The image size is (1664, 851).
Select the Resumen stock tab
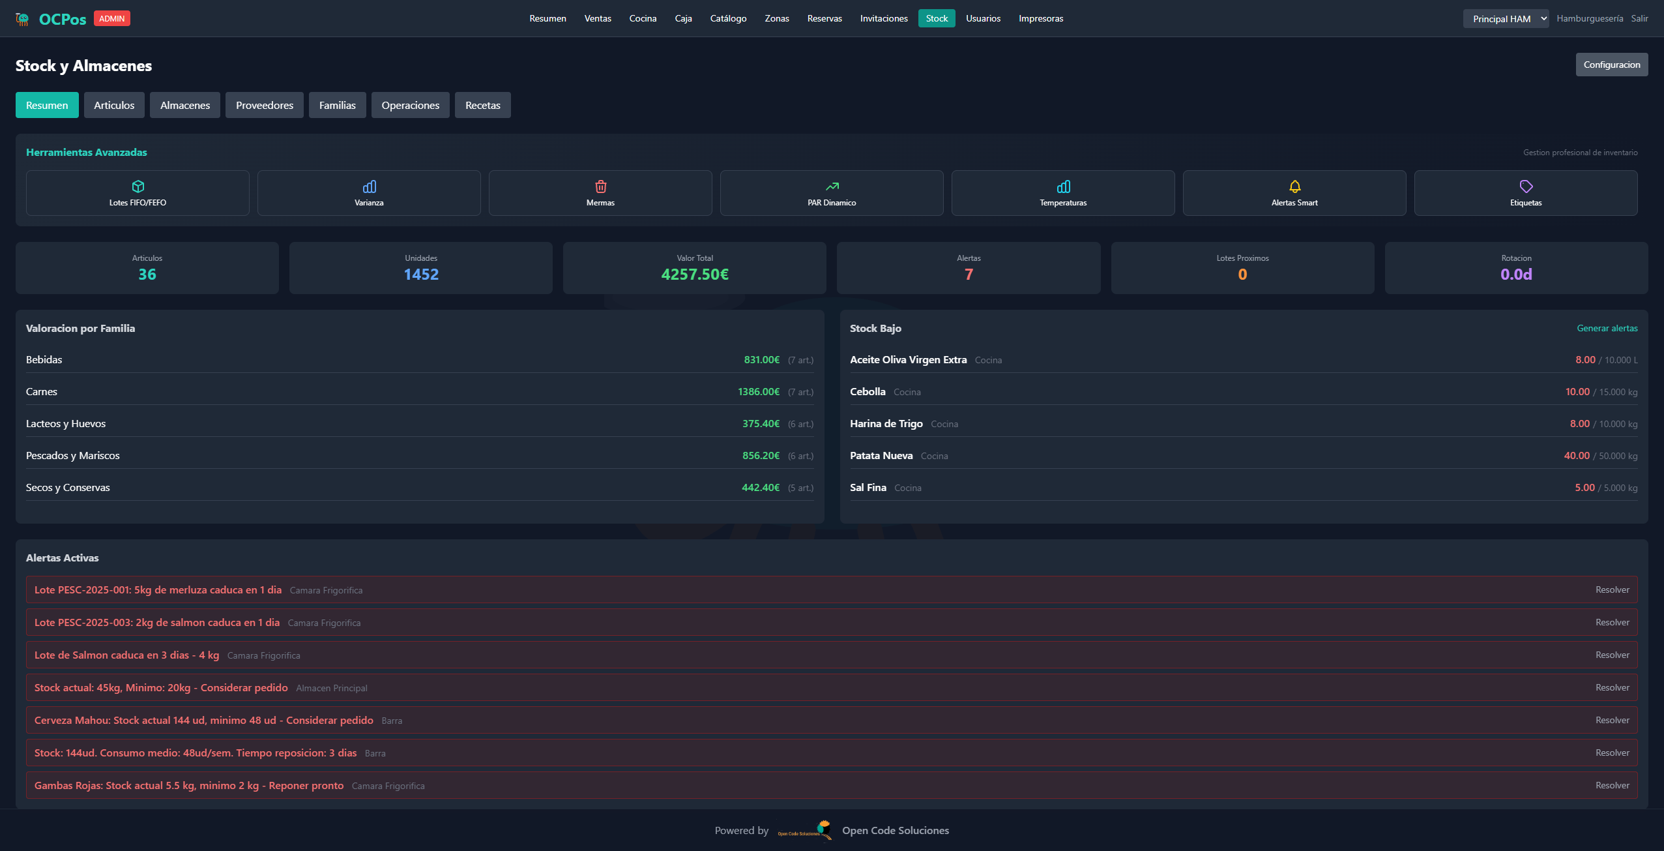[47, 105]
